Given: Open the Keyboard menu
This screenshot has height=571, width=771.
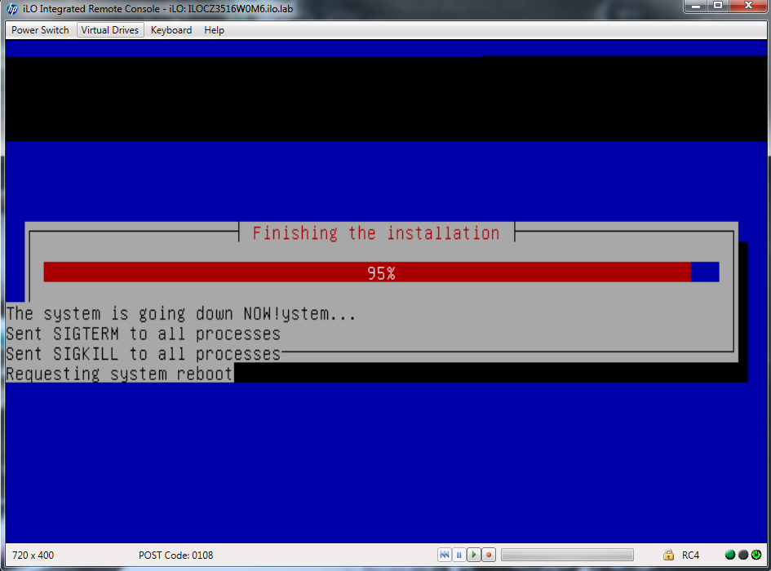Looking at the screenshot, I should tap(171, 30).
